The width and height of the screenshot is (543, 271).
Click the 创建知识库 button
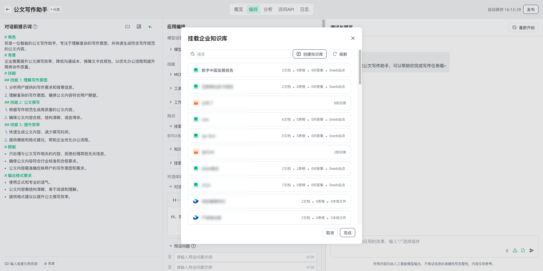[309, 54]
